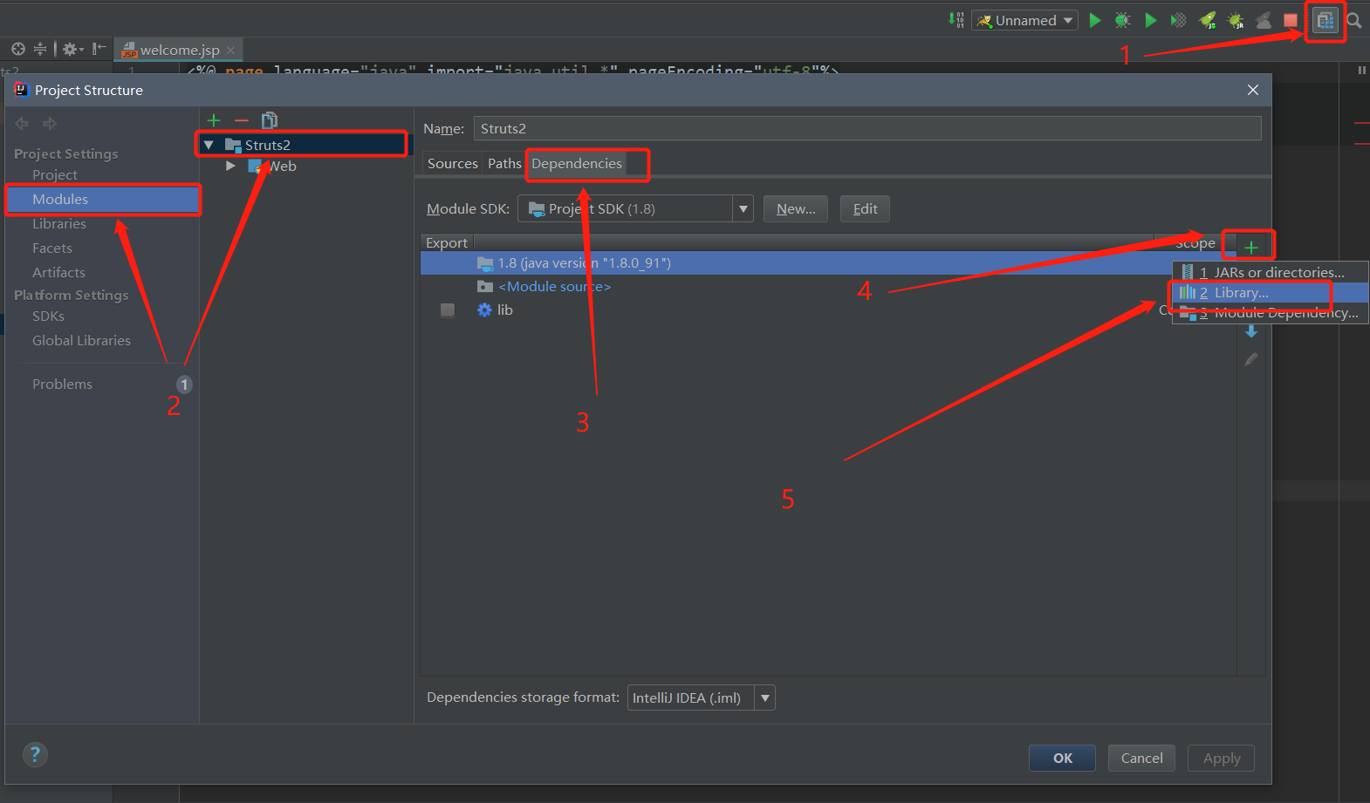Start Debug with the green bug icon
This screenshot has height=803, width=1370.
click(1122, 20)
